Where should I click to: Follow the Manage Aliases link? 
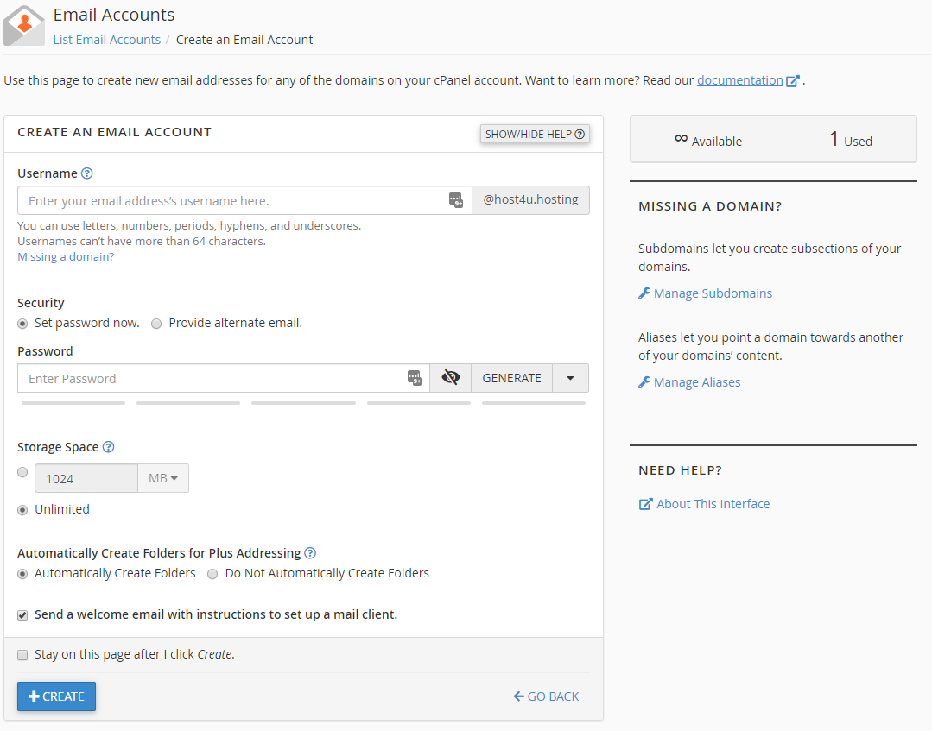[696, 381]
